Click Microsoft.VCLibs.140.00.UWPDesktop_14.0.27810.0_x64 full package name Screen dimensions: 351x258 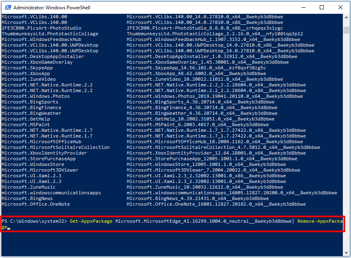point(221,51)
